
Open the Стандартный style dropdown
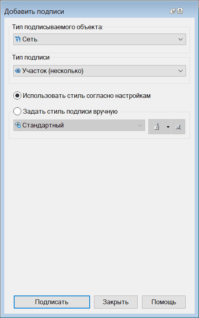click(x=79, y=125)
